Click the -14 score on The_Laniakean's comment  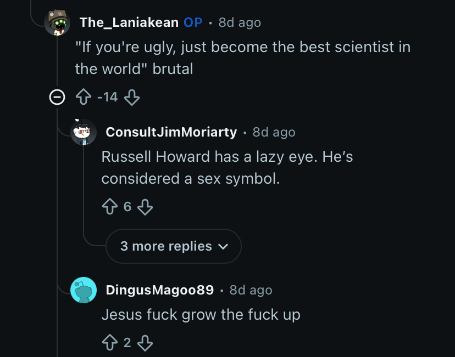[107, 98]
